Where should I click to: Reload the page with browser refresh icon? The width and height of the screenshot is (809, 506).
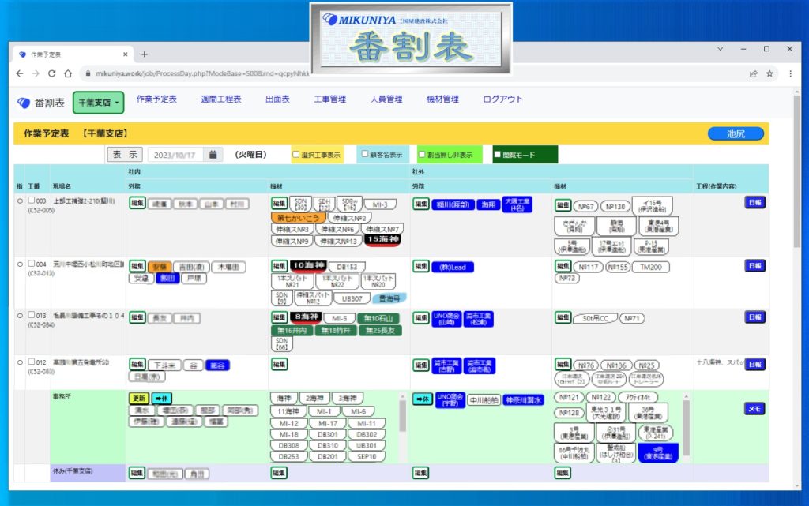click(x=52, y=73)
